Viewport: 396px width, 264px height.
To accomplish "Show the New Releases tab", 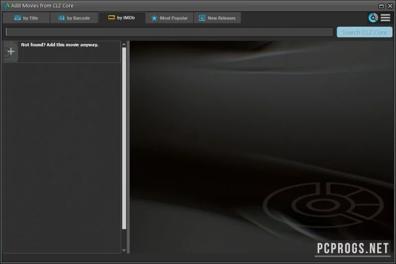I will 217,18.
